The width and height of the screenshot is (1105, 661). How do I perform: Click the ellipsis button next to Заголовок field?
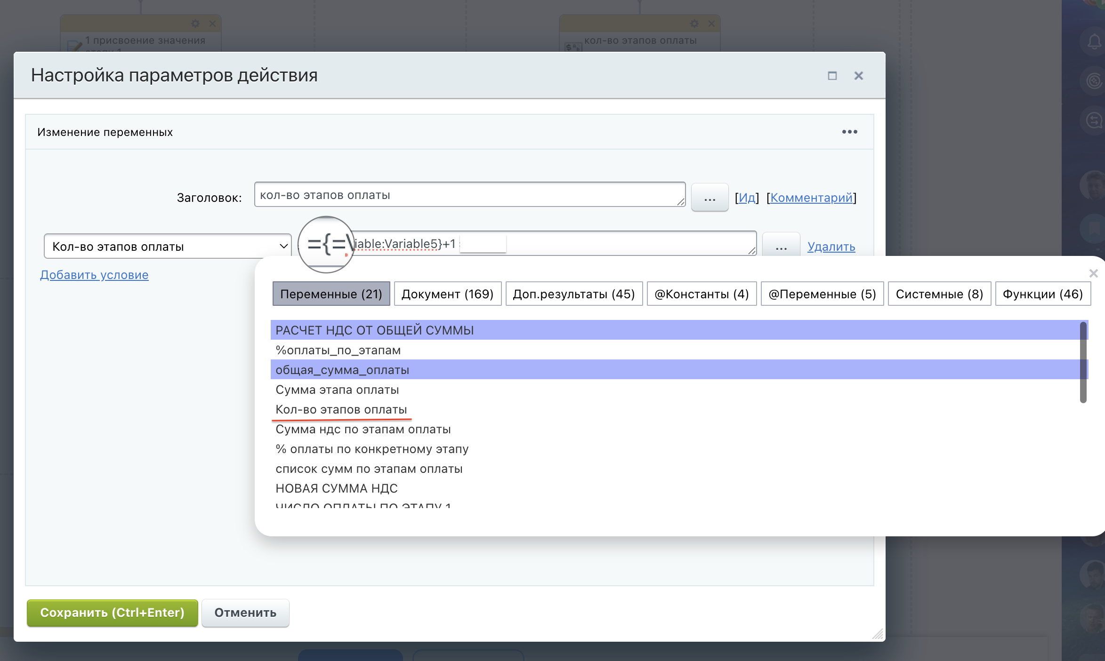point(710,198)
